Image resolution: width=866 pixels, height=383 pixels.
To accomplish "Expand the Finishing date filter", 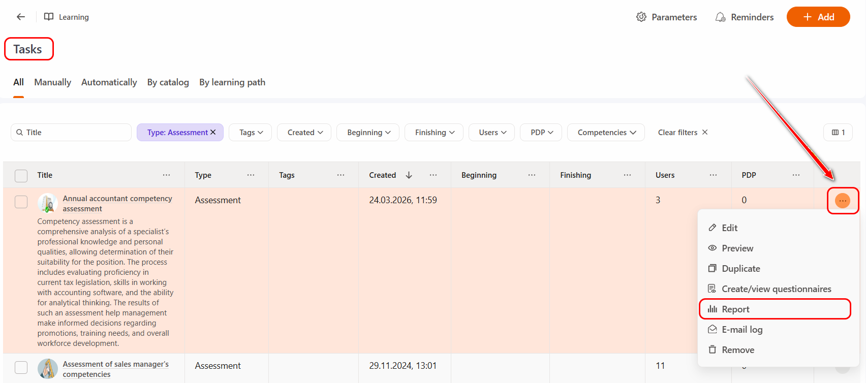I will coord(434,133).
